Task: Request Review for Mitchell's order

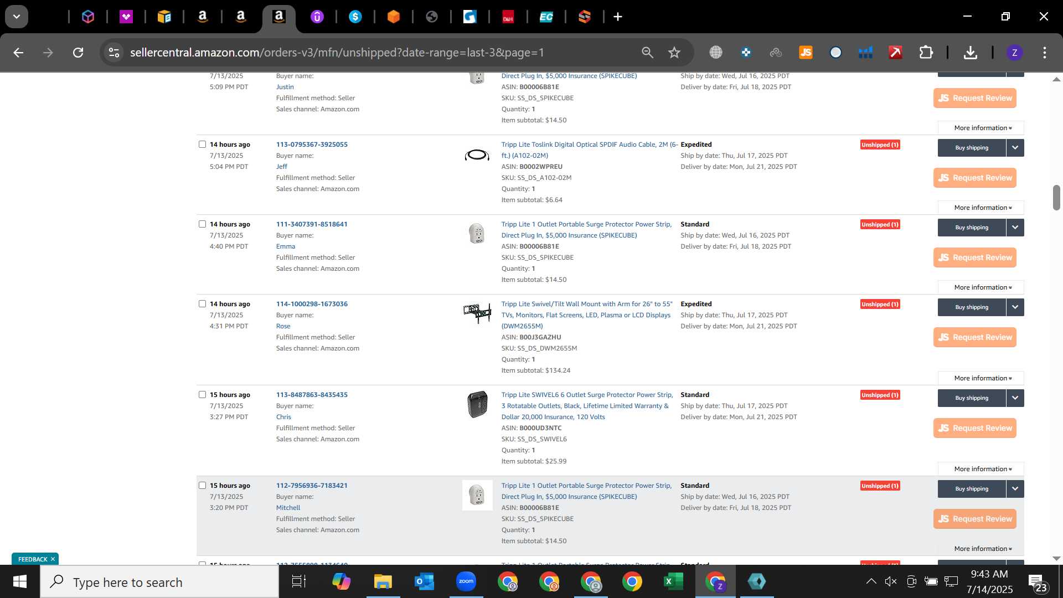Action: [975, 519]
